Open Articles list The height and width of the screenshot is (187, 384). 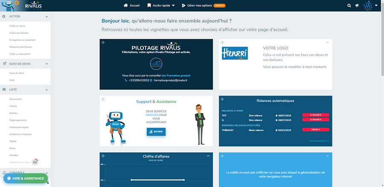(14, 113)
